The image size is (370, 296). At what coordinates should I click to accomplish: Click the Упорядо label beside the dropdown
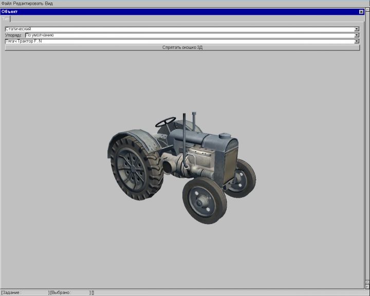14,35
